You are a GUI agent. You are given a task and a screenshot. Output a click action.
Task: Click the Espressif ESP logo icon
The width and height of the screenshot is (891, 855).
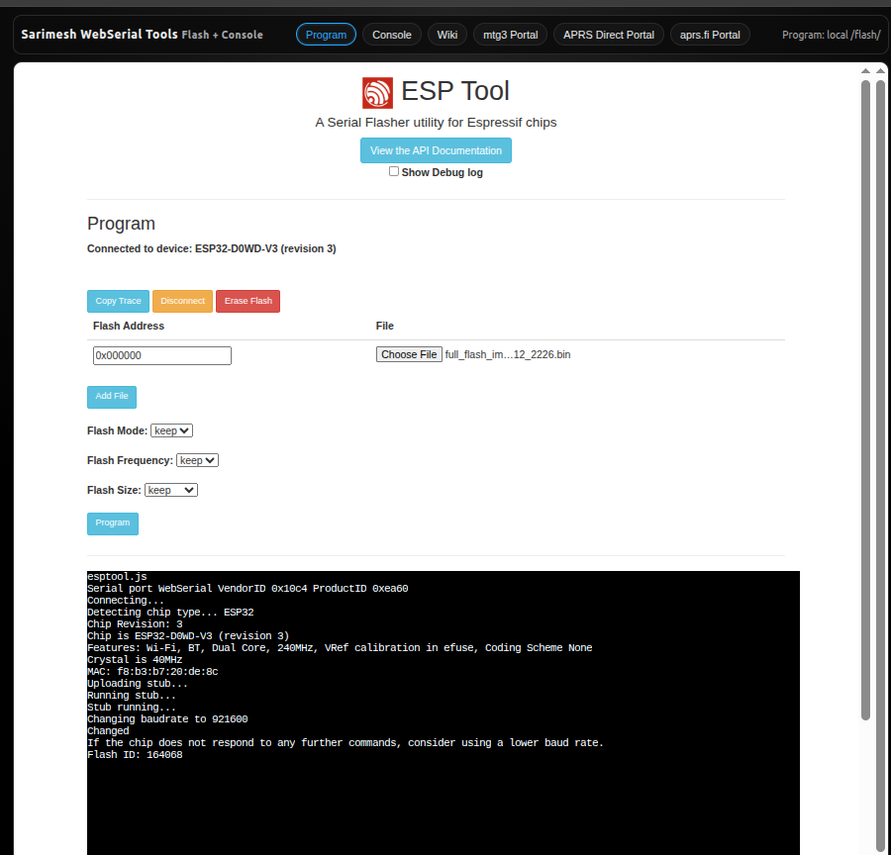pyautogui.click(x=377, y=92)
